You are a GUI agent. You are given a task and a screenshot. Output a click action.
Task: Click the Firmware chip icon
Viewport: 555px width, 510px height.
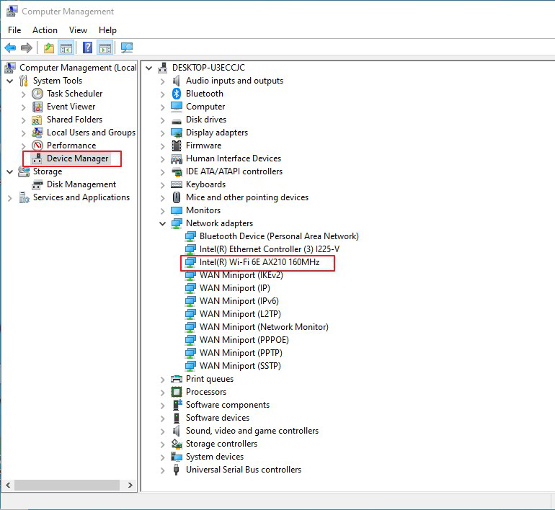pos(177,146)
